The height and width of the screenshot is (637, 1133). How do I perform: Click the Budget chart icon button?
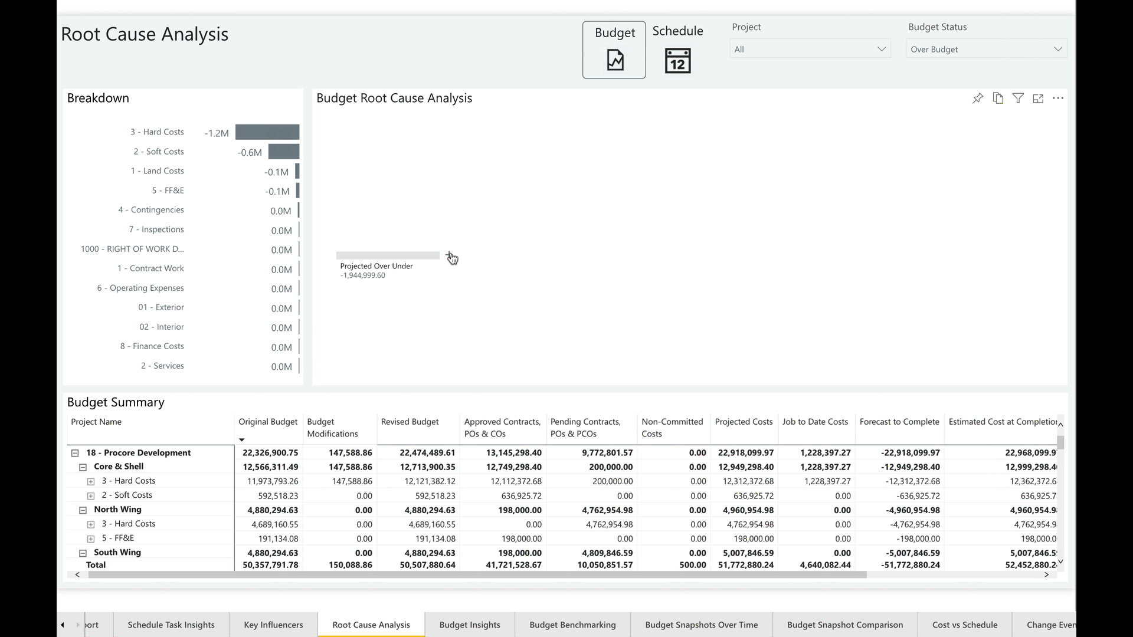(x=614, y=60)
